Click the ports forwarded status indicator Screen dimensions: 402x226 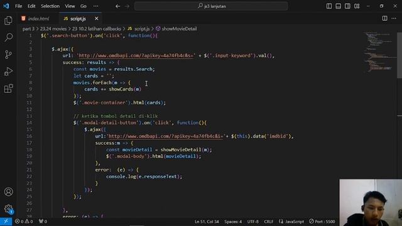(x=43, y=222)
